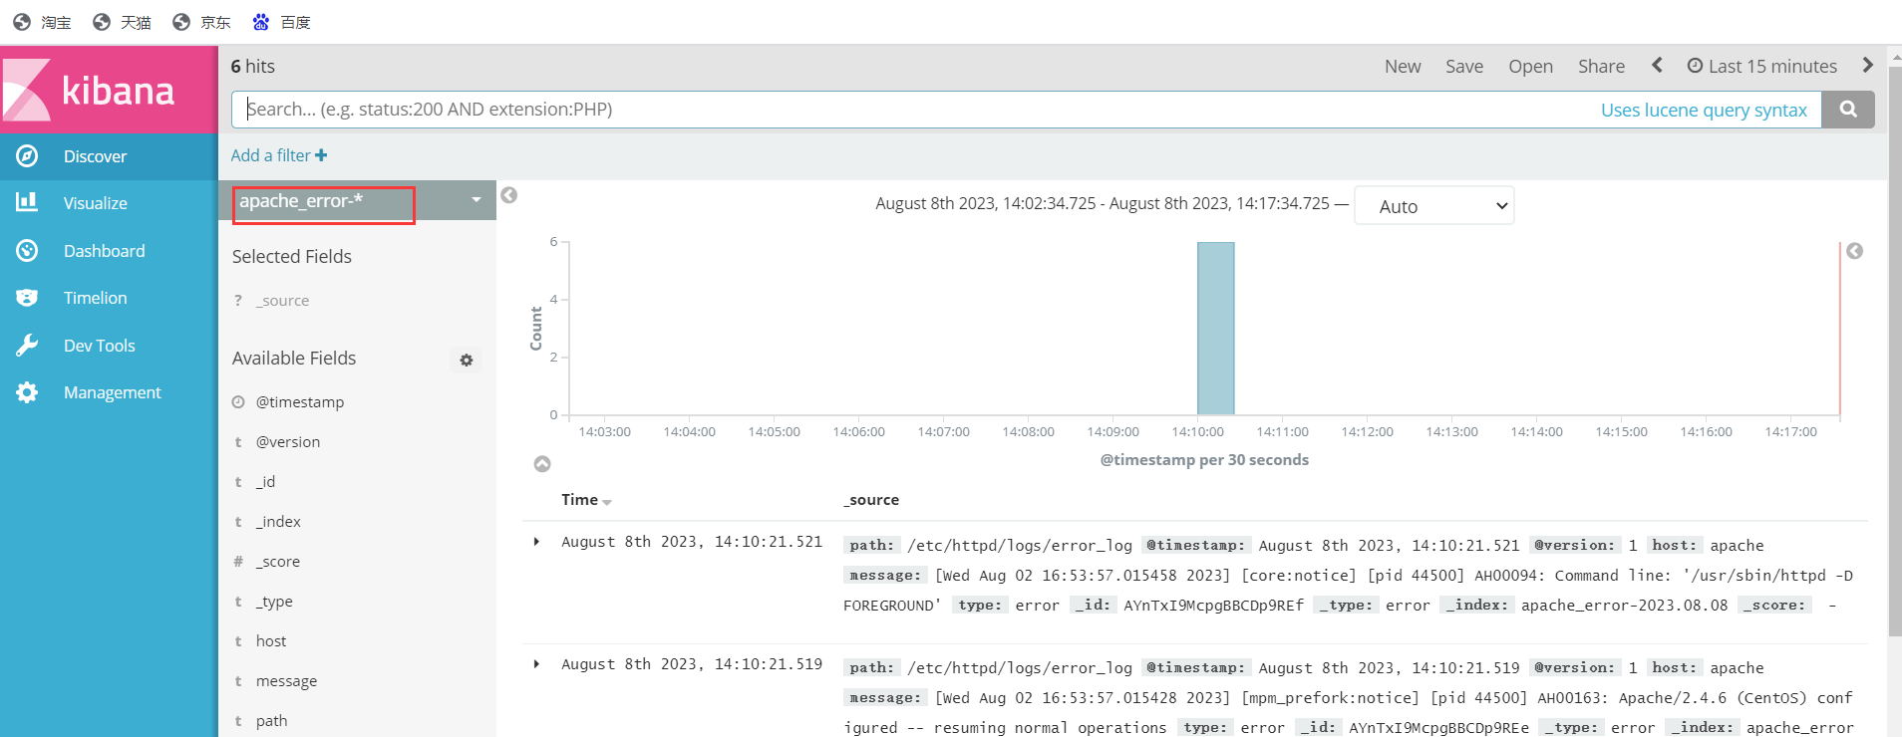Sort by Time column arrow
This screenshot has width=1902, height=737.
click(x=607, y=502)
